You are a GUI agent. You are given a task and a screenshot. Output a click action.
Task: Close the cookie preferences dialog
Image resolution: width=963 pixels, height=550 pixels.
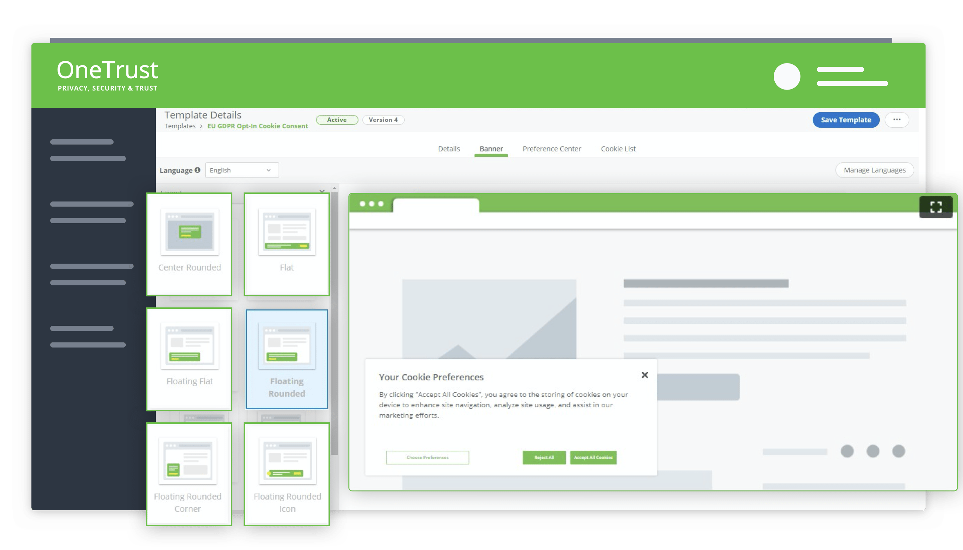pos(644,375)
